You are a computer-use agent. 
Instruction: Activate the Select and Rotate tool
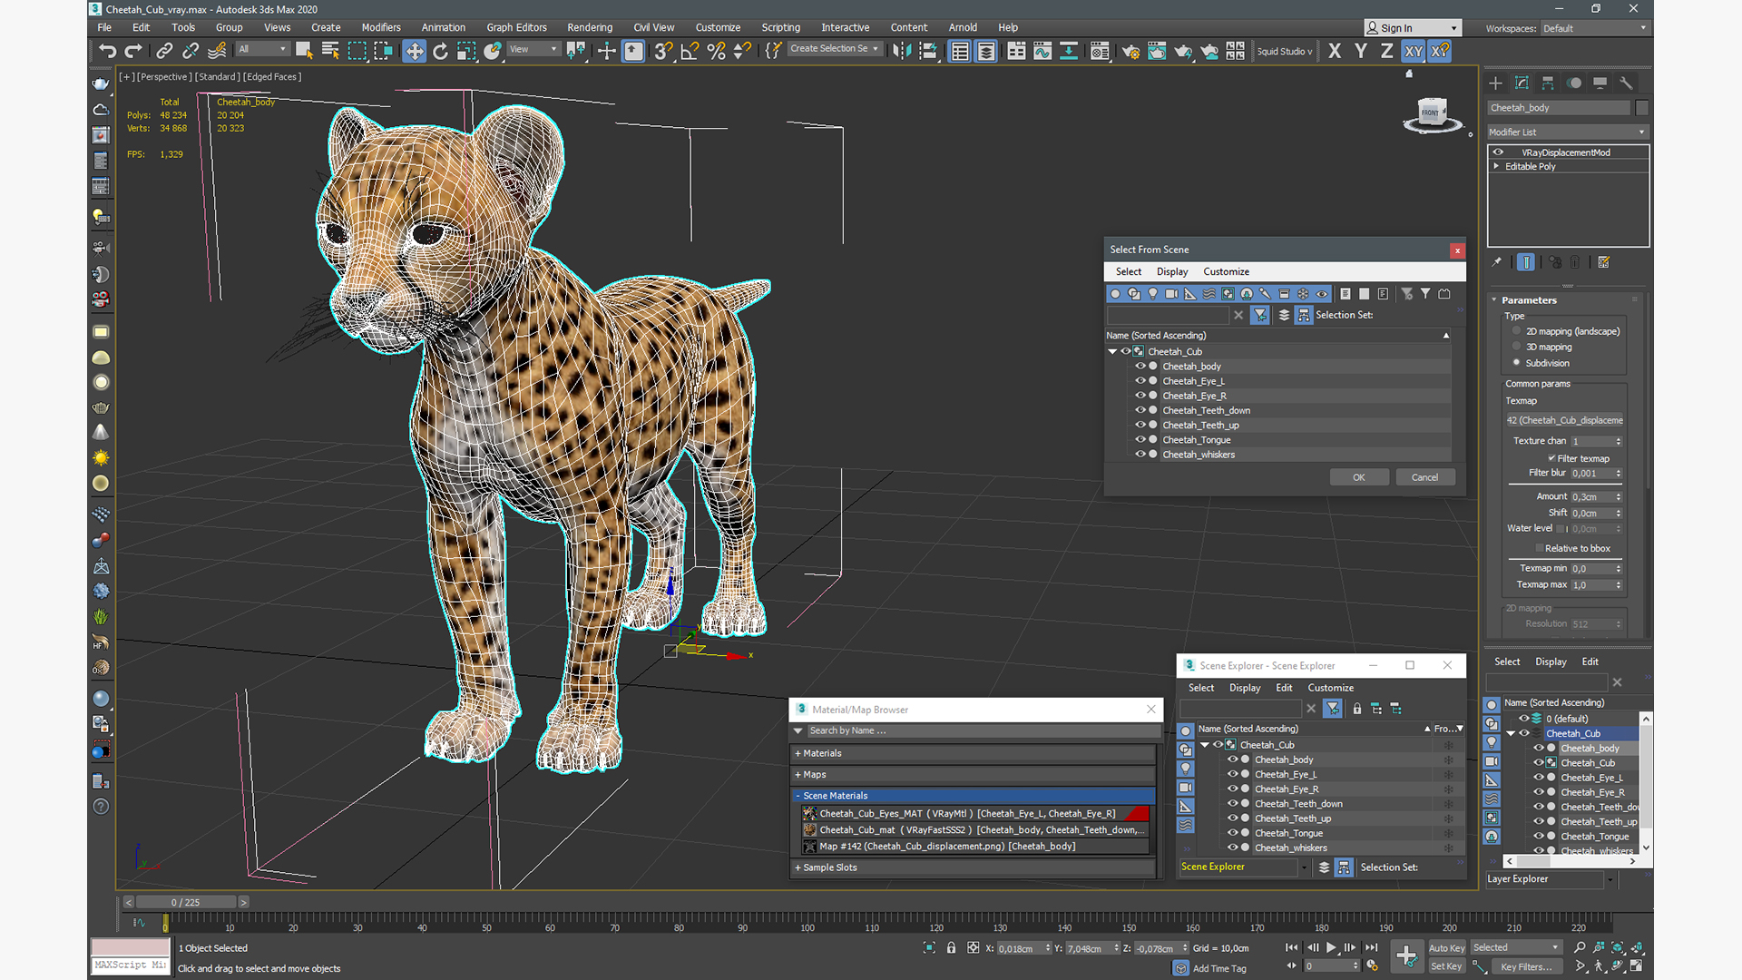point(440,52)
